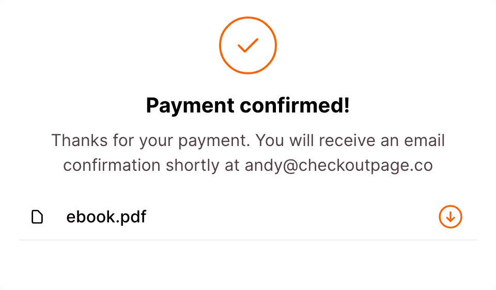Click the orange checkmark in the circle

coord(248,46)
